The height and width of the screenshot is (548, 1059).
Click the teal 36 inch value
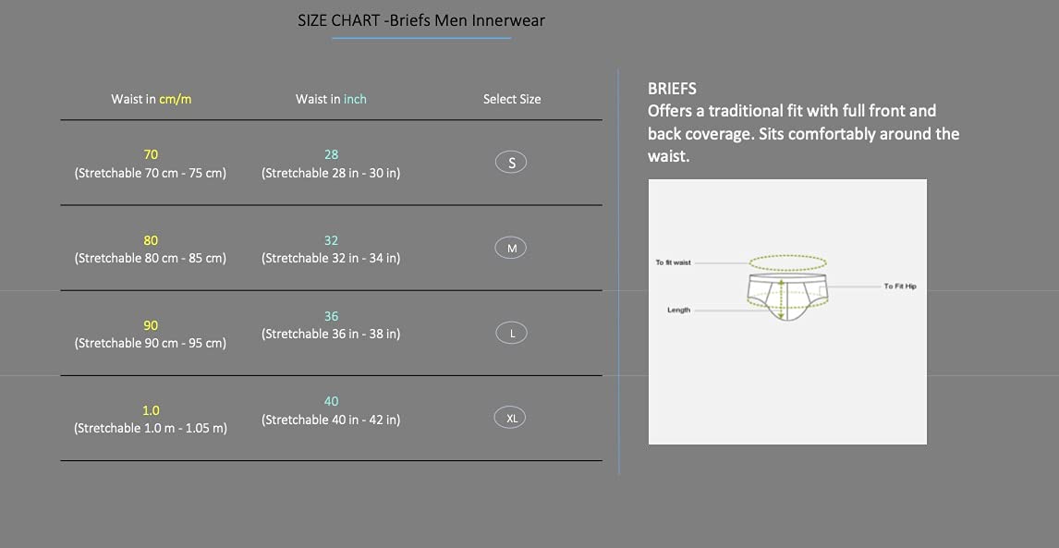(331, 315)
